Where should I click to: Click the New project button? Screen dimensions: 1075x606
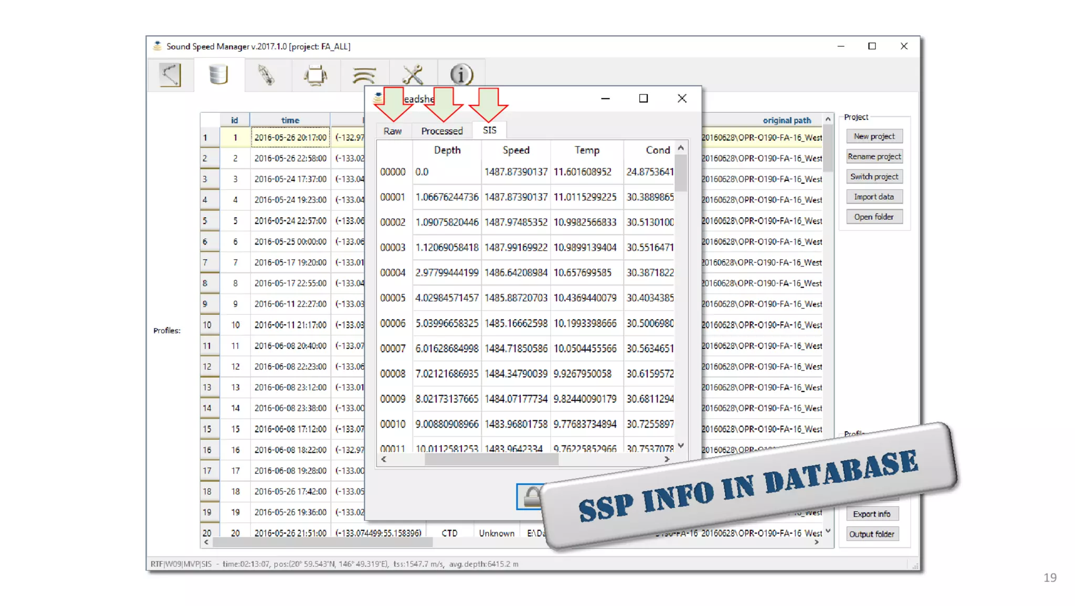click(x=874, y=136)
